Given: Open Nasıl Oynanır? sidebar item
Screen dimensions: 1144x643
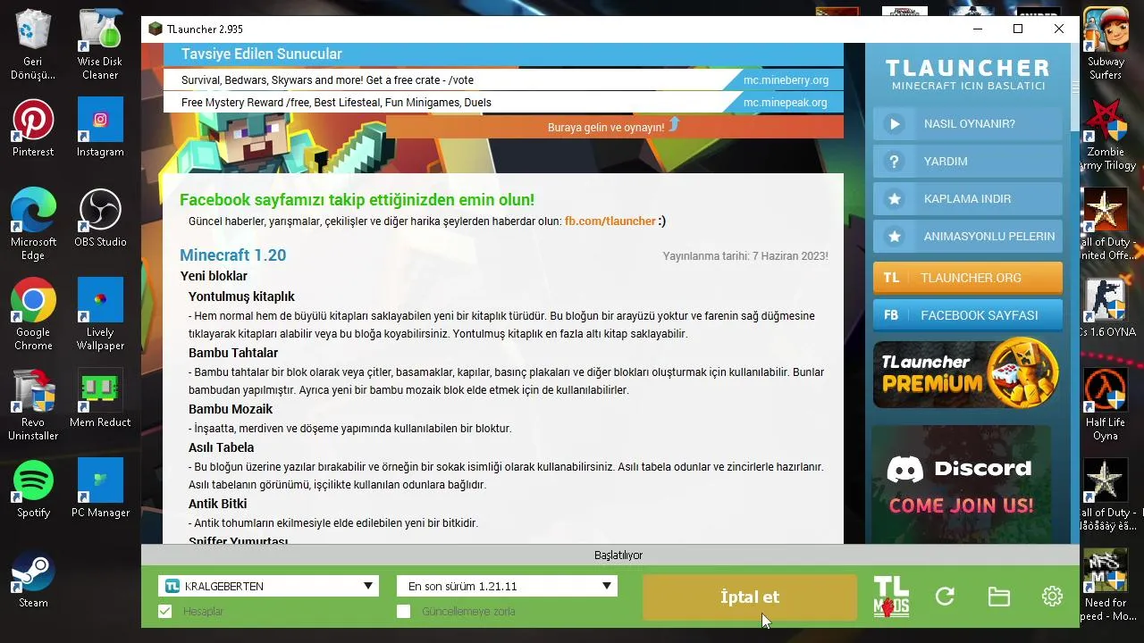Looking at the screenshot, I should (x=968, y=124).
